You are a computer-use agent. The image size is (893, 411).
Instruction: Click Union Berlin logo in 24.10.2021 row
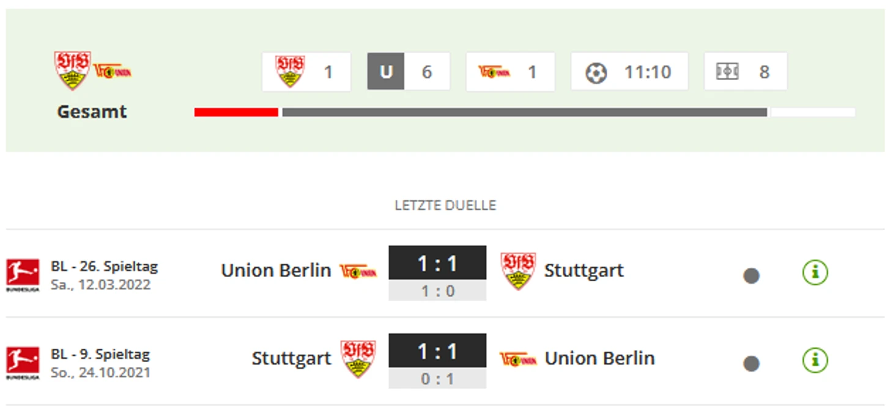pyautogui.click(x=518, y=359)
